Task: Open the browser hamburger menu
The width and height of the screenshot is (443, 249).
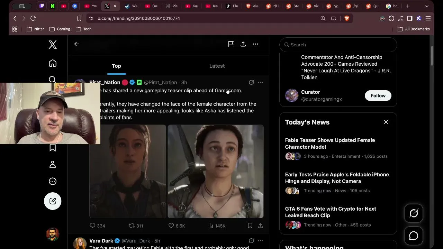Action: click(x=428, y=18)
